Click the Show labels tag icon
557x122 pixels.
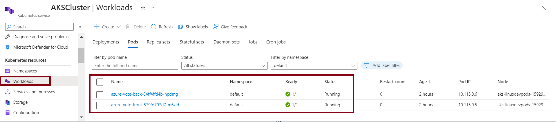pos(180,27)
